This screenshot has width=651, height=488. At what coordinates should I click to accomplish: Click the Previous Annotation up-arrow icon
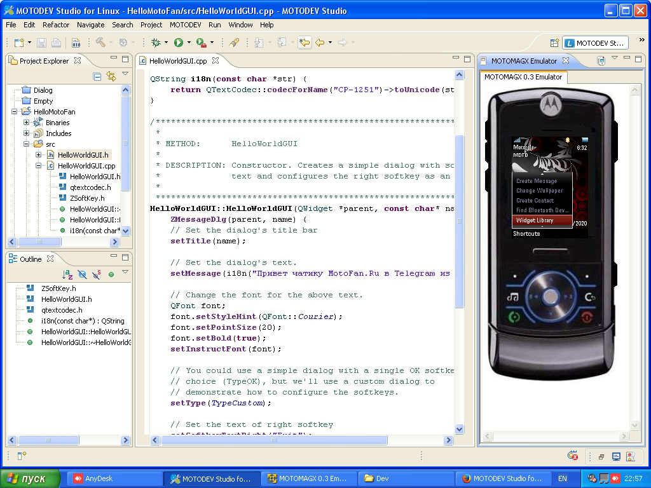click(x=282, y=43)
